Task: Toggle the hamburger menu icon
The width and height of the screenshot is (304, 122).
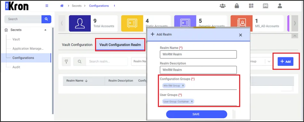Action: [47, 6]
